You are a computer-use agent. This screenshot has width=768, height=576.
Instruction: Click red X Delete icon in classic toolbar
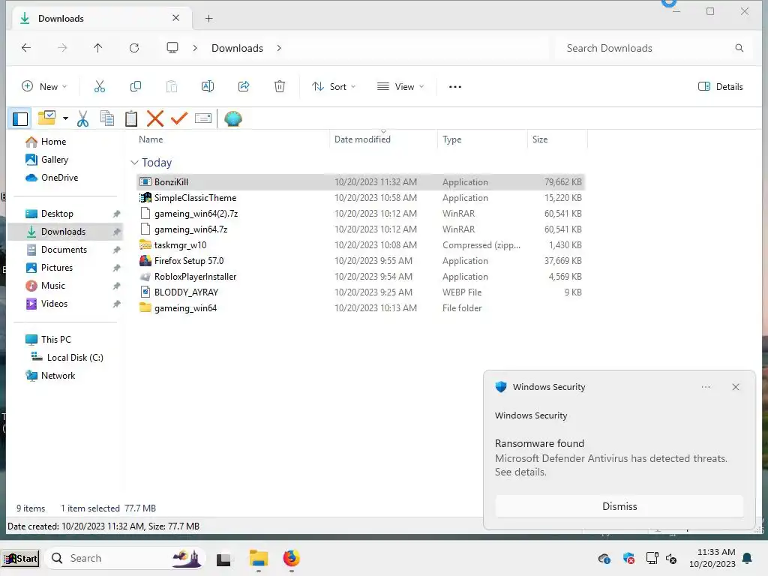pyautogui.click(x=154, y=118)
